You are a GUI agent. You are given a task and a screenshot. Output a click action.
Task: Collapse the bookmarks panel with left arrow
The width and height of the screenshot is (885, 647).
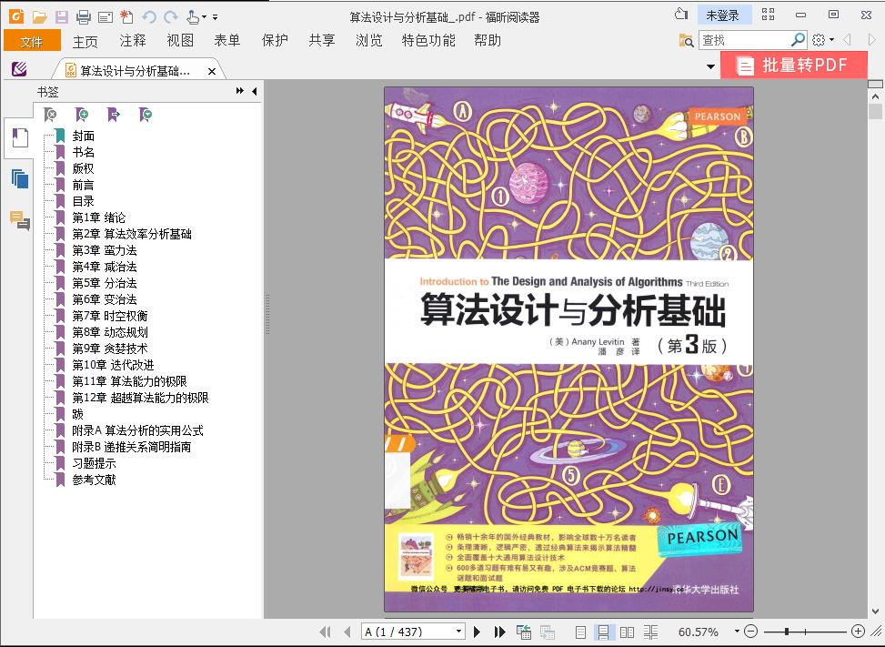click(x=255, y=91)
